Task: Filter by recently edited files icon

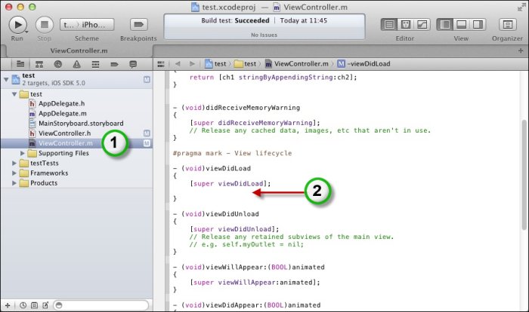Action: point(23,305)
